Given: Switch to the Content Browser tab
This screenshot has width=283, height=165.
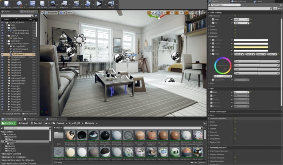Looking at the screenshot, I should [11, 119].
